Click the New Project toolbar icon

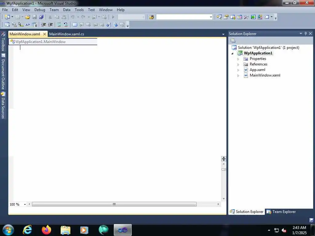7,17
